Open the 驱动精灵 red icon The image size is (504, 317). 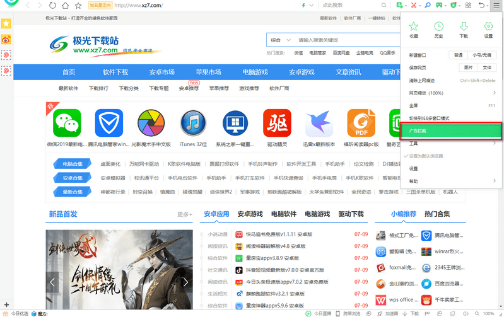tap(277, 123)
